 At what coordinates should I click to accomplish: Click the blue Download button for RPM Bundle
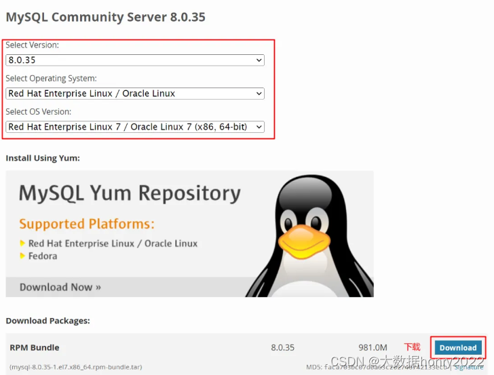click(458, 348)
